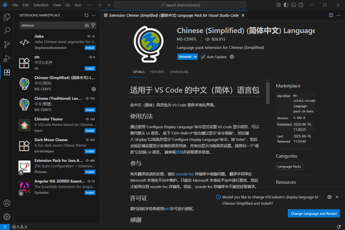Dismiss the display language notification

(x=337, y=197)
